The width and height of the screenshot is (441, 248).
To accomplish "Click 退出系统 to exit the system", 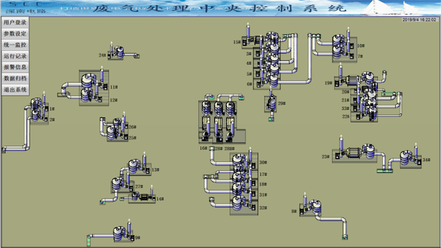I will (x=15, y=90).
